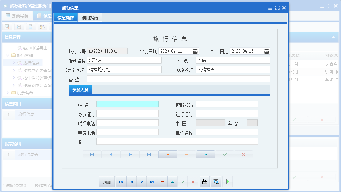The width and height of the screenshot is (341, 192).
Task: Go to first participant record
Action: [x=92, y=154]
